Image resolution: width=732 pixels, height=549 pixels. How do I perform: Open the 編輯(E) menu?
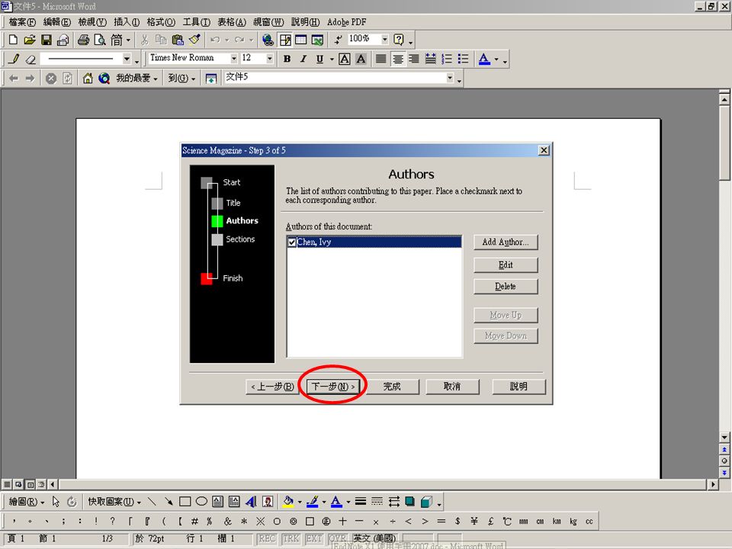(57, 22)
